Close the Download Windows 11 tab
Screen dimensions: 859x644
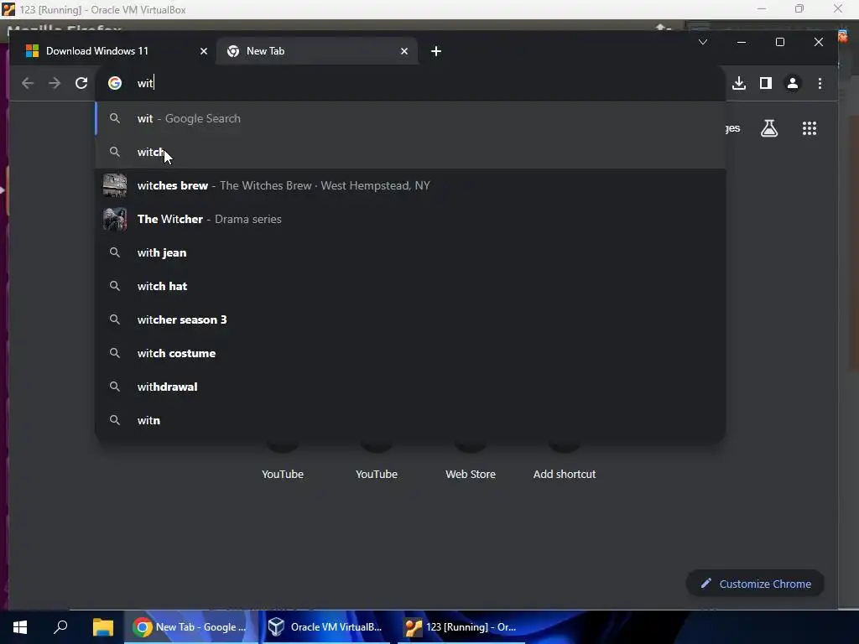(204, 51)
